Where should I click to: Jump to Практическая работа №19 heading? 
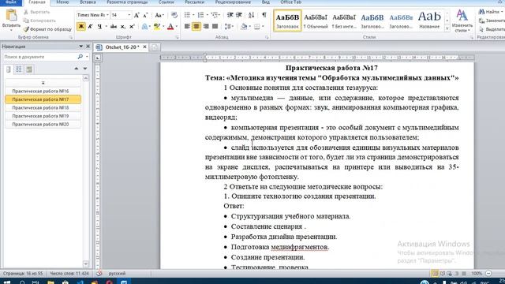tap(43, 116)
